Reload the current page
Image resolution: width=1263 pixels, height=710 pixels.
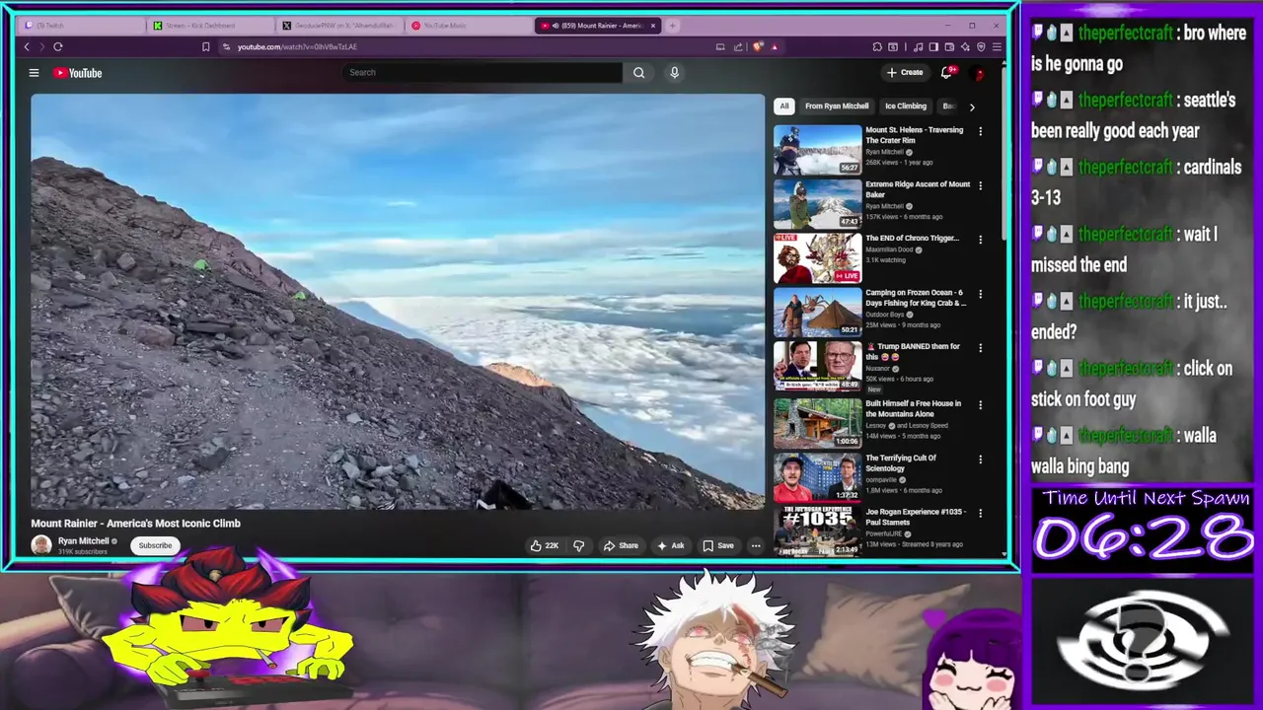tap(58, 46)
